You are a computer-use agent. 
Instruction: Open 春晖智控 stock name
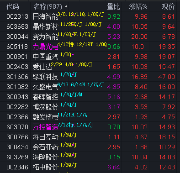click(46, 97)
